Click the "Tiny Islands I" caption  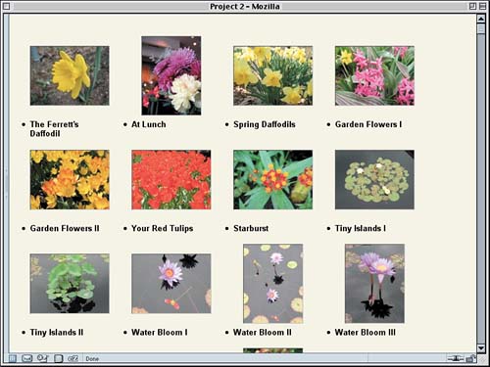click(x=361, y=228)
